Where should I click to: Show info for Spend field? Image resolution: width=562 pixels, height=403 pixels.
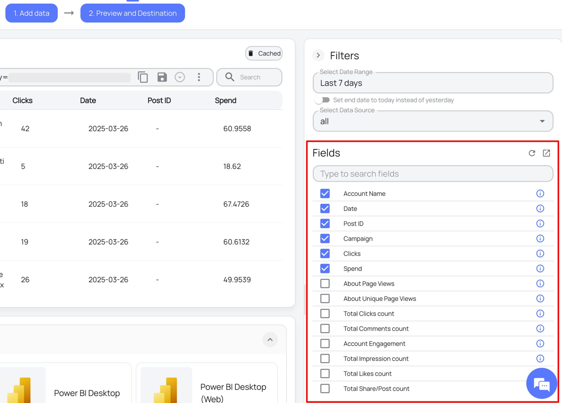540,268
